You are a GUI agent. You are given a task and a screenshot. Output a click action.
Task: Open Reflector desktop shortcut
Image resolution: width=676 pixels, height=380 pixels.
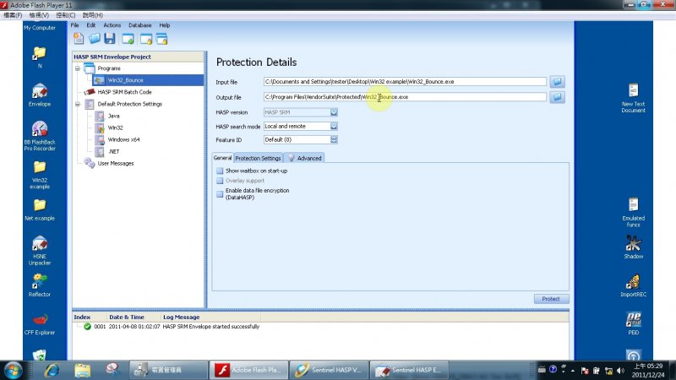[x=40, y=285]
